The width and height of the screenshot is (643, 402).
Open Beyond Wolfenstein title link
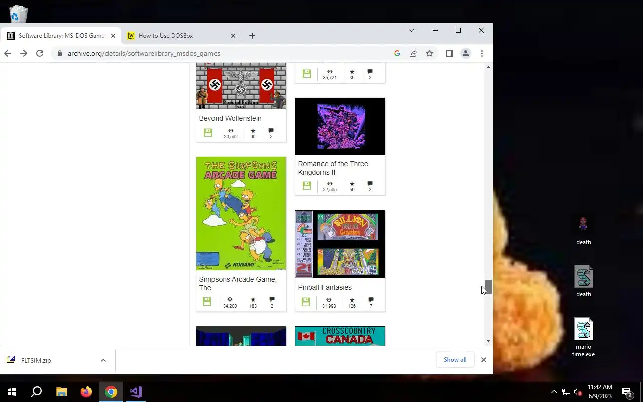click(x=230, y=118)
